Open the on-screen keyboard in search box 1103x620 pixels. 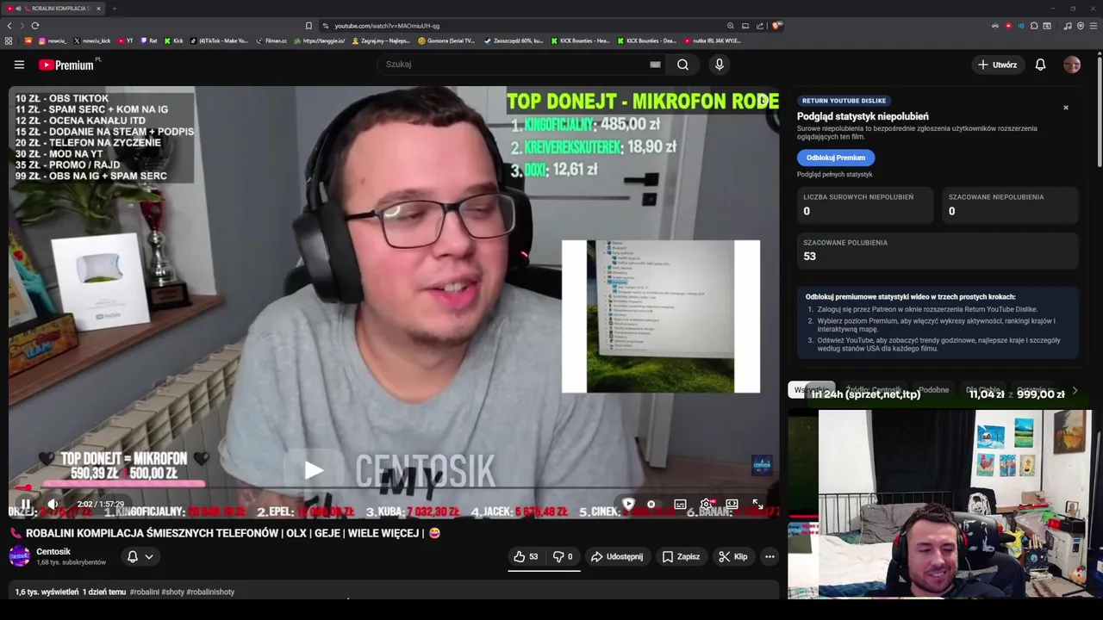coord(655,65)
